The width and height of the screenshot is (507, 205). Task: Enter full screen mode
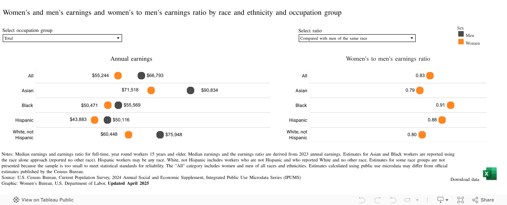tap(460, 200)
